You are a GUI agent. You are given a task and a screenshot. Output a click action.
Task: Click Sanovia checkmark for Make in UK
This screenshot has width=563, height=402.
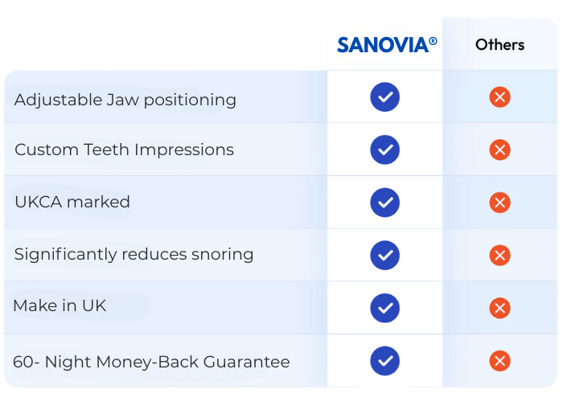pyautogui.click(x=385, y=308)
